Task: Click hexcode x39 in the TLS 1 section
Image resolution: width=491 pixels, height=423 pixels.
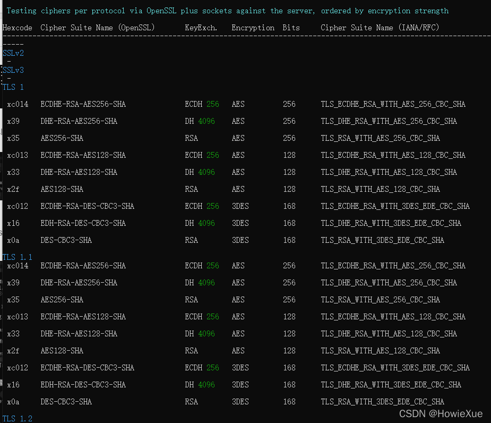Action: [x=13, y=121]
